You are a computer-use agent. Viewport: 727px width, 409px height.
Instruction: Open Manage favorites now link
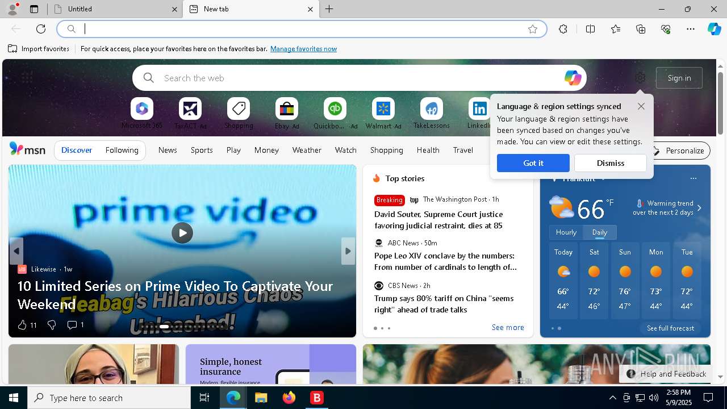pyautogui.click(x=303, y=49)
